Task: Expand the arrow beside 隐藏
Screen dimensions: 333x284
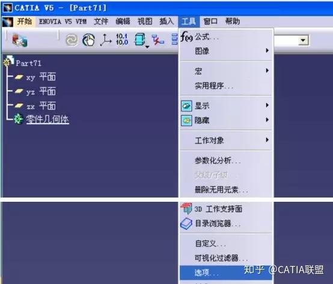Action: click(x=267, y=120)
